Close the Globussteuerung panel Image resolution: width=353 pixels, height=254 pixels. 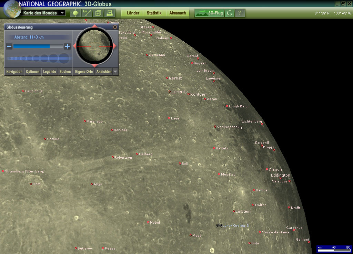[x=115, y=27]
